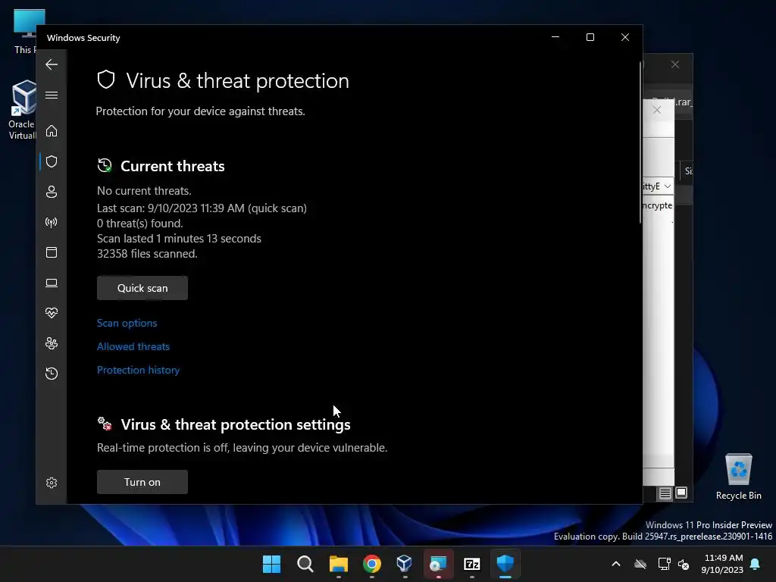This screenshot has height=582, width=776.
Task: Select the Oracle VirtualBox desktop shortcut
Action: [x=22, y=110]
